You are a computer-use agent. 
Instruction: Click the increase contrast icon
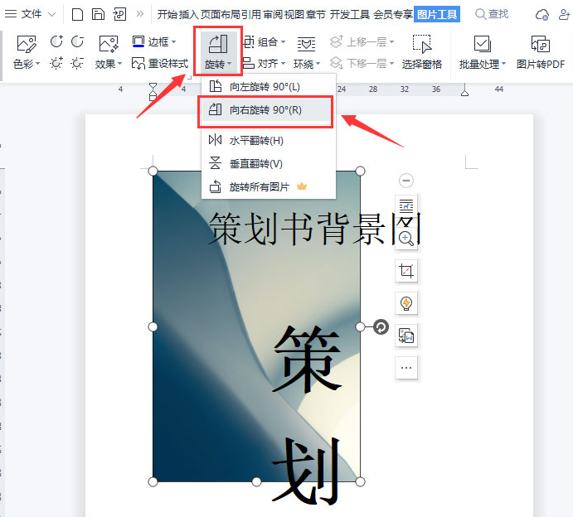pyautogui.click(x=56, y=41)
